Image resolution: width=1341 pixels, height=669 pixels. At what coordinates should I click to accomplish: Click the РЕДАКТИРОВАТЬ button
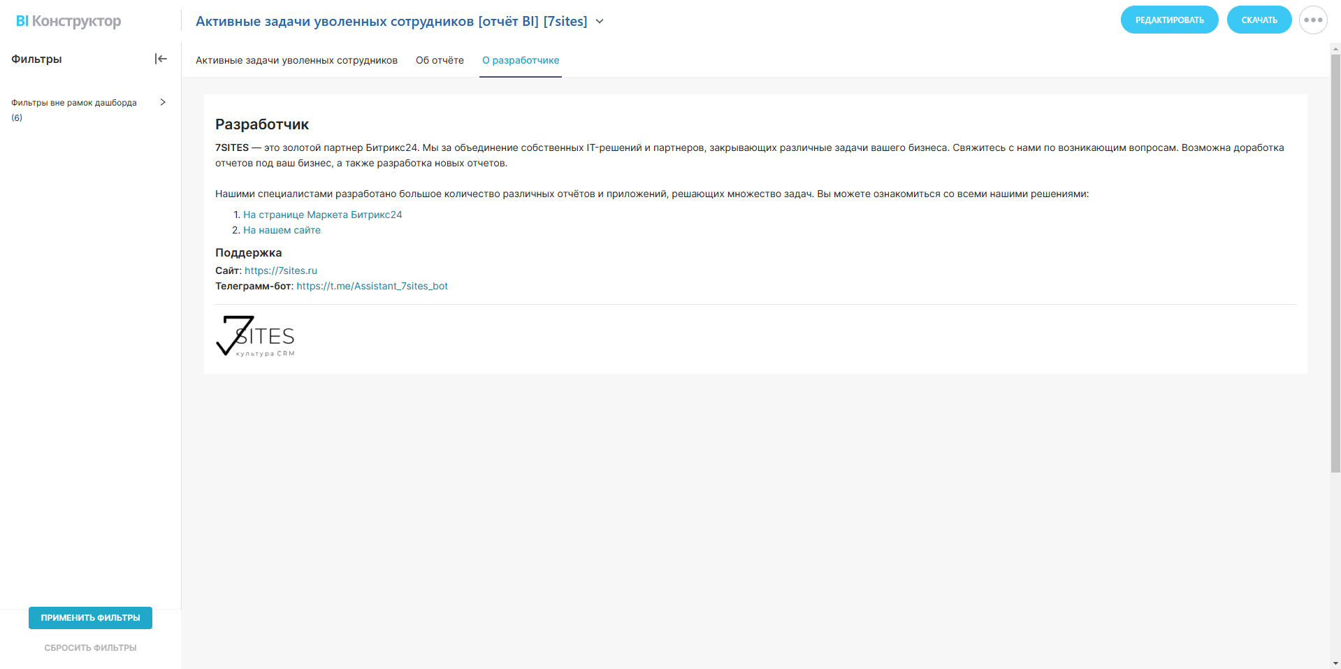click(x=1169, y=20)
